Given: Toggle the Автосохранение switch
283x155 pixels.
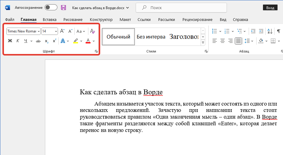Looking at the screenshot, I should point(51,8).
